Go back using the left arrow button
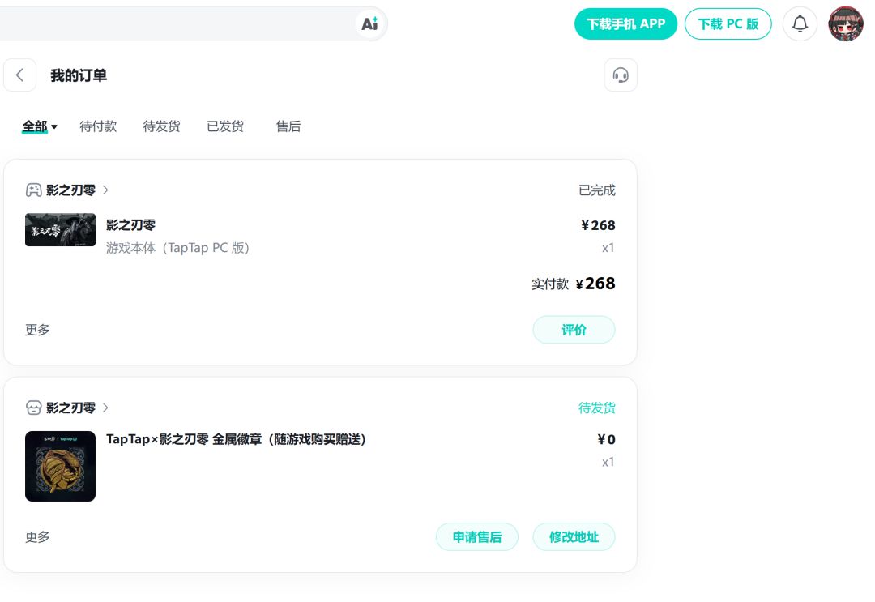Image resolution: width=875 pixels, height=602 pixels. [20, 75]
